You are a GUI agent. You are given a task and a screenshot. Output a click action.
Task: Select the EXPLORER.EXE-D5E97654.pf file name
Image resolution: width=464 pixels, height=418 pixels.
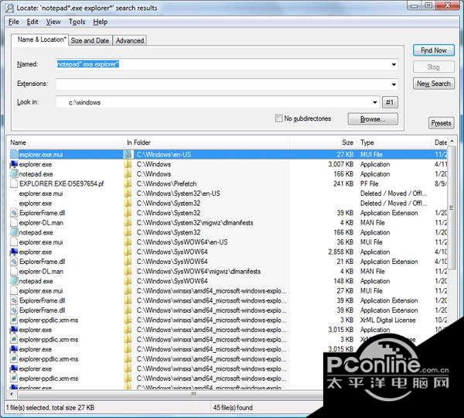[x=62, y=183]
